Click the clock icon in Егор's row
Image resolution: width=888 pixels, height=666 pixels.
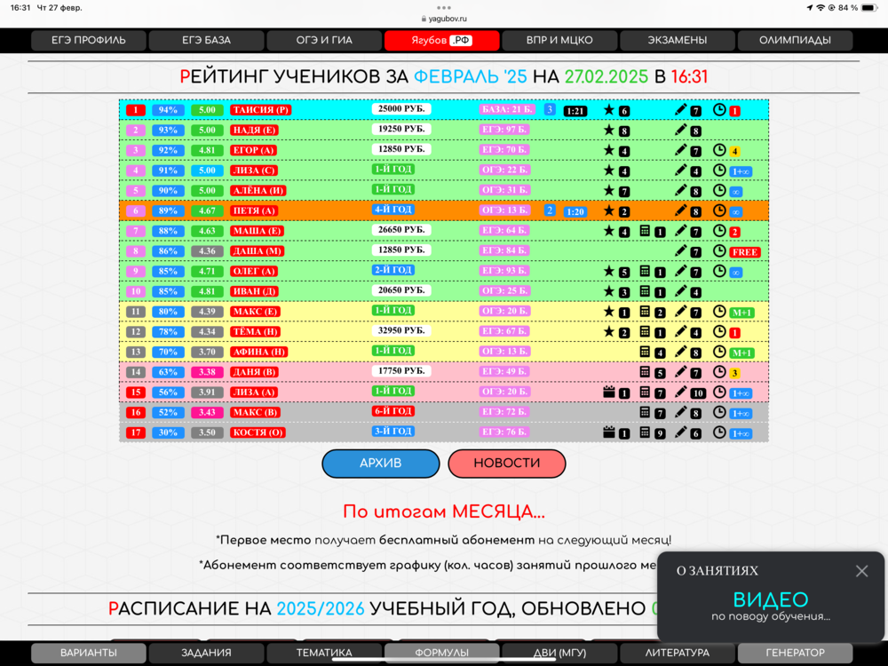[x=719, y=150]
